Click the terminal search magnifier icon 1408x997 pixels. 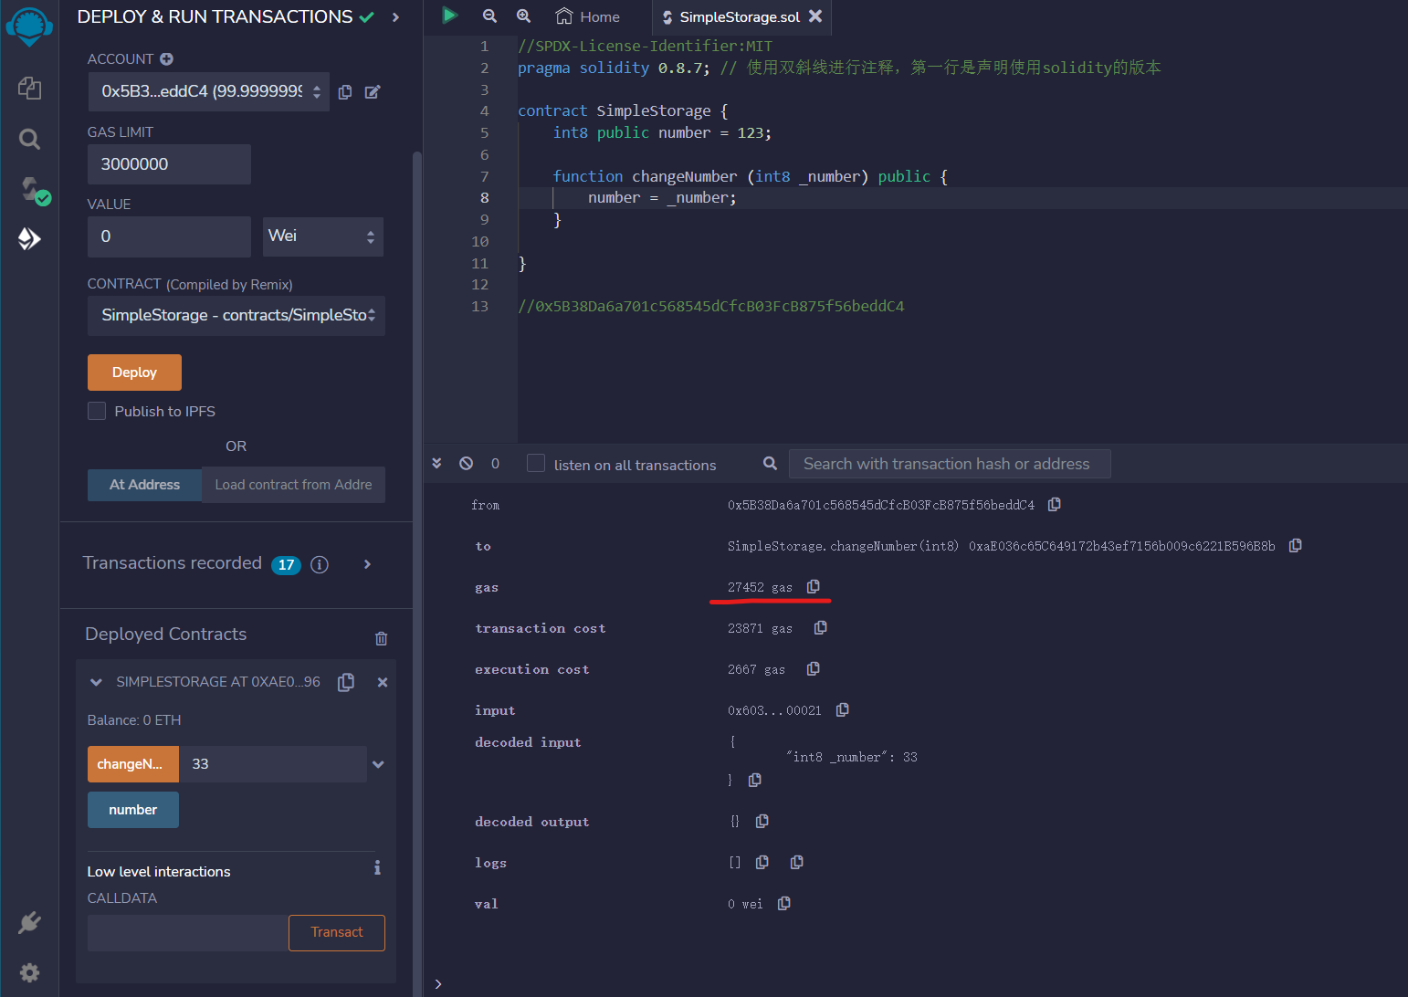(771, 463)
